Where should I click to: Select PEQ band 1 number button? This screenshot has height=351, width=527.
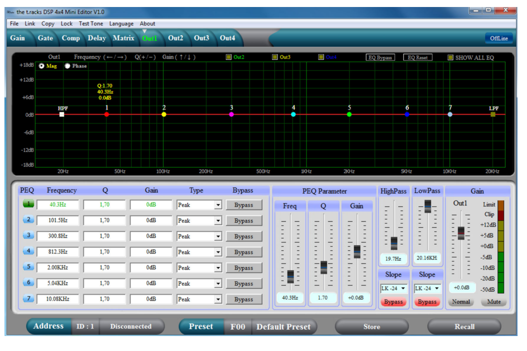pos(28,204)
